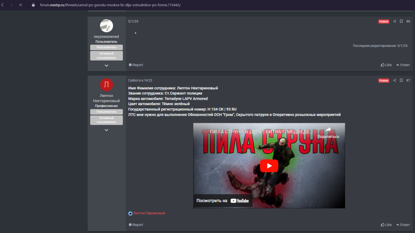This screenshot has height=233, width=415.
Task: Click Посмотреть на YouTube button
Action: [x=222, y=201]
